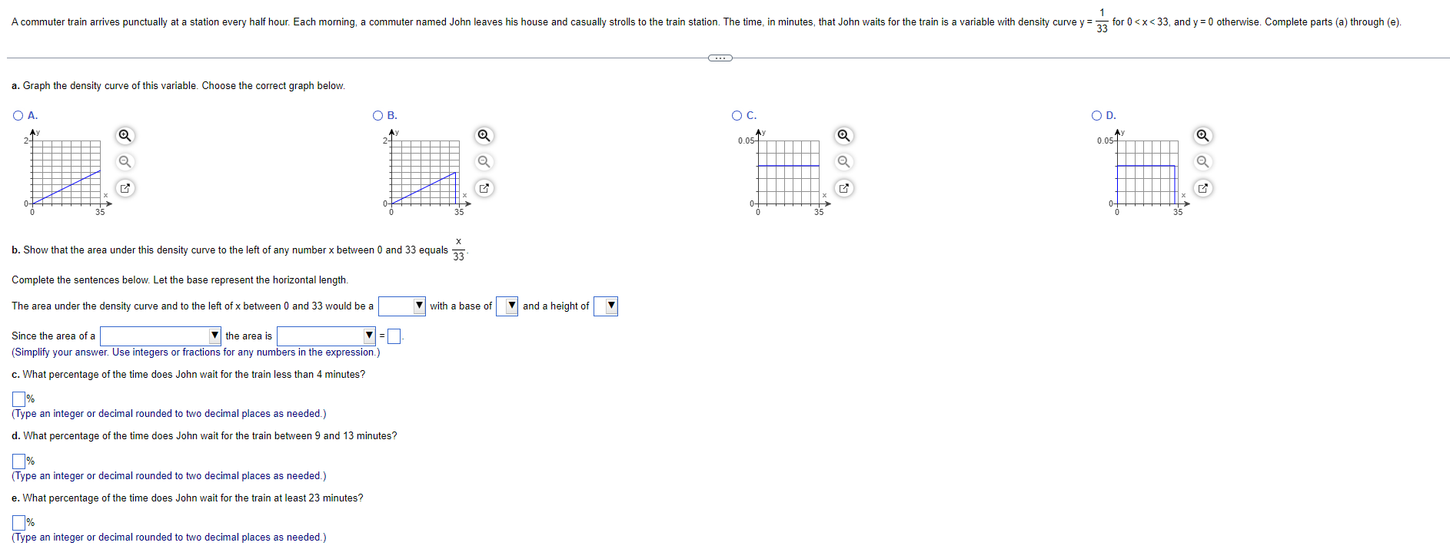The image size is (1450, 559).
Task: Open graph A in a larger view
Action: (125, 187)
